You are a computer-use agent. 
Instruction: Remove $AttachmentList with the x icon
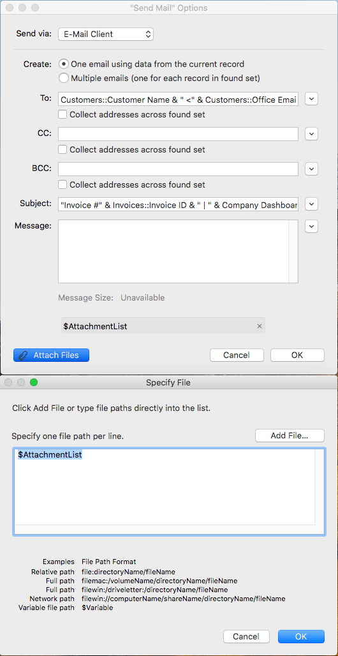click(260, 326)
